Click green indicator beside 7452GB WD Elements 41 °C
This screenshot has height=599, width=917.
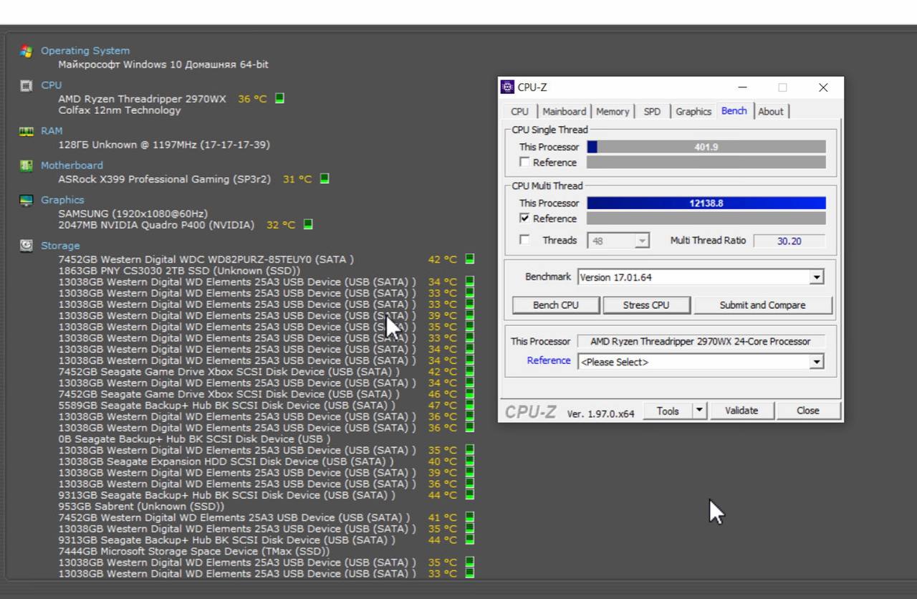click(x=470, y=517)
